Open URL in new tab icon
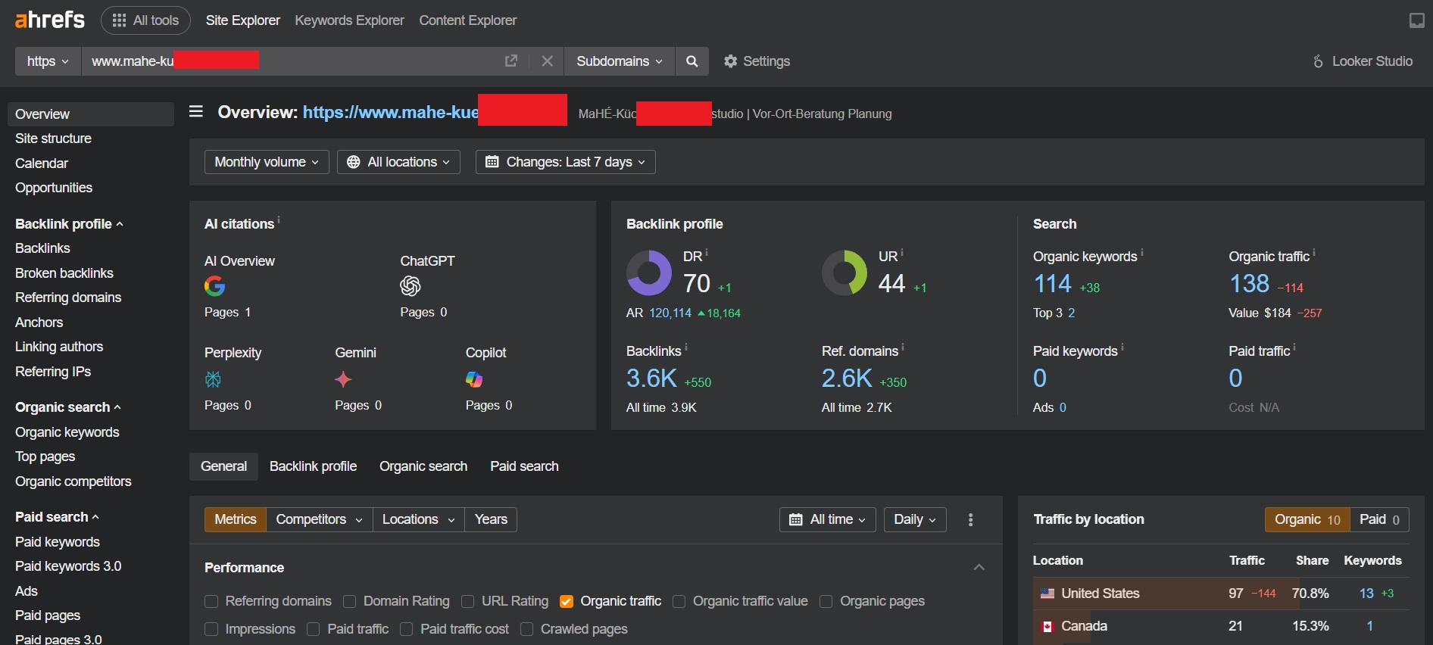Viewport: 1433px width, 645px height. (x=511, y=61)
